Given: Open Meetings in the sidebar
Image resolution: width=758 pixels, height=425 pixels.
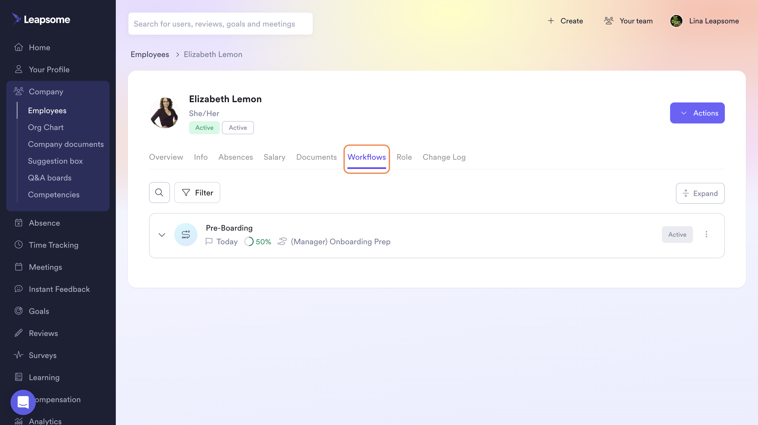Looking at the screenshot, I should pyautogui.click(x=38, y=267).
